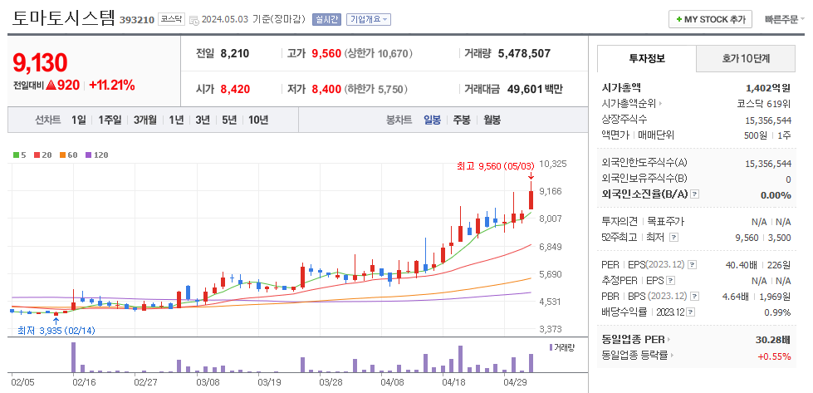Viewport: 813px width, 393px height.
Task: Click the purple 120-day moving average swatch
Action: [88, 155]
